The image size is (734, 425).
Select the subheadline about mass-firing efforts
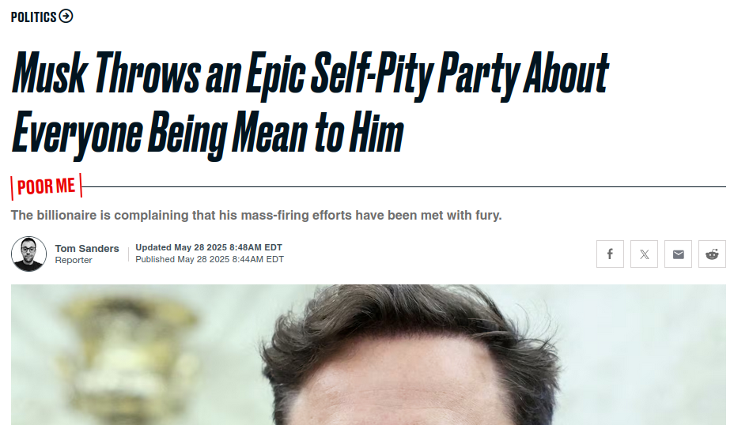point(256,215)
